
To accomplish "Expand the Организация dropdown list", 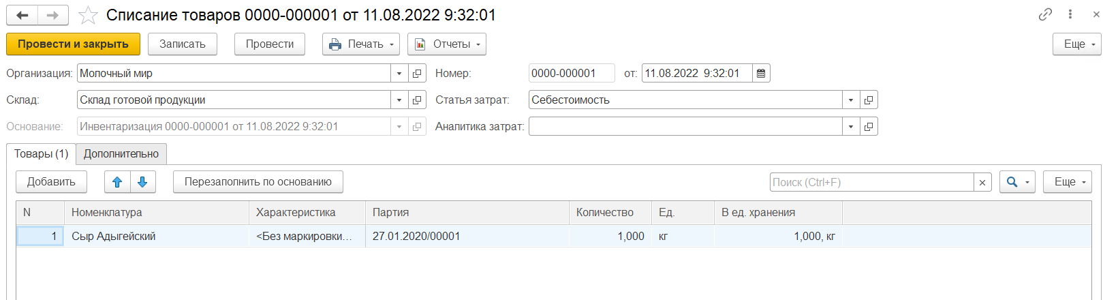I will [x=399, y=73].
